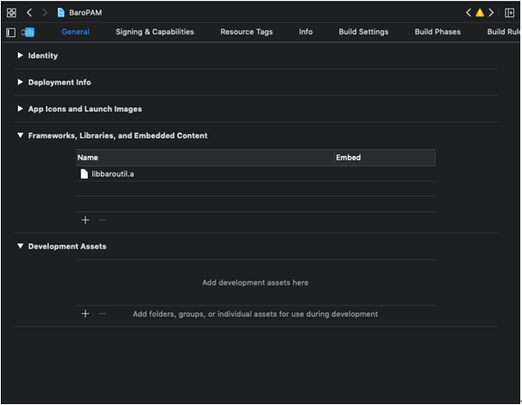Expand the Identity section
The width and height of the screenshot is (522, 405).
click(20, 55)
